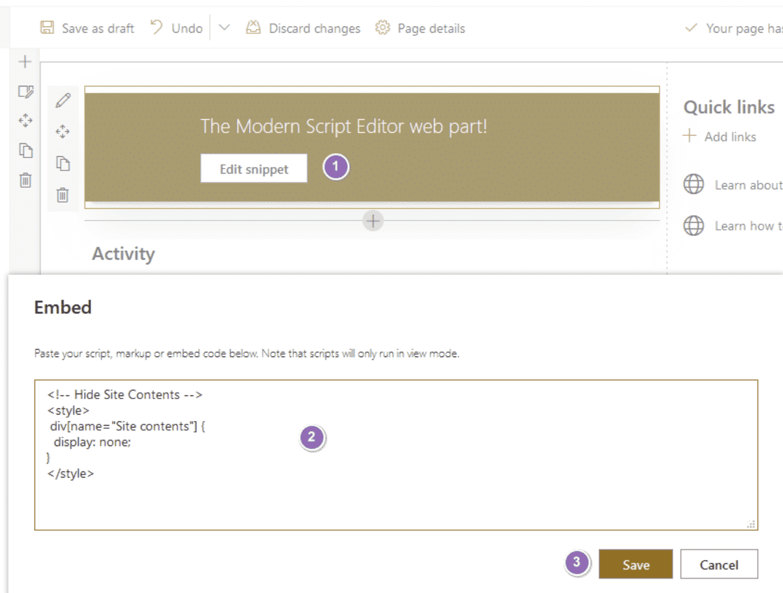Select Discard changes in toolbar
Viewport: 783px width, 593px height.
click(x=303, y=28)
